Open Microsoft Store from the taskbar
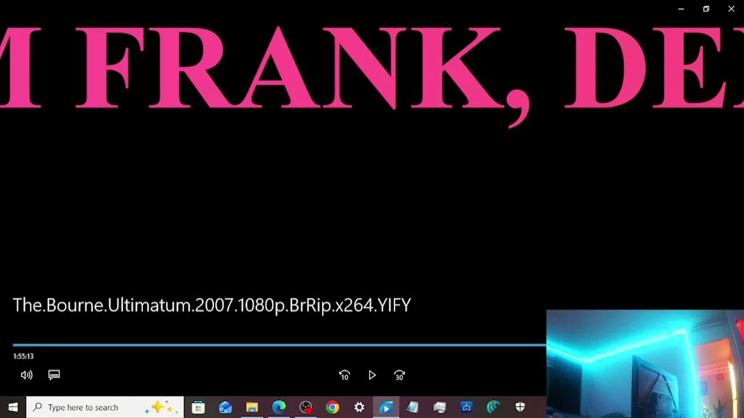 198,408
